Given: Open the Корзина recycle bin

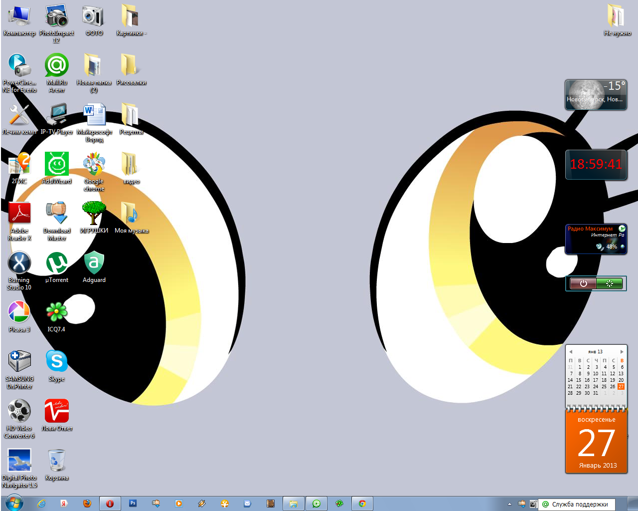Looking at the screenshot, I should (x=56, y=465).
